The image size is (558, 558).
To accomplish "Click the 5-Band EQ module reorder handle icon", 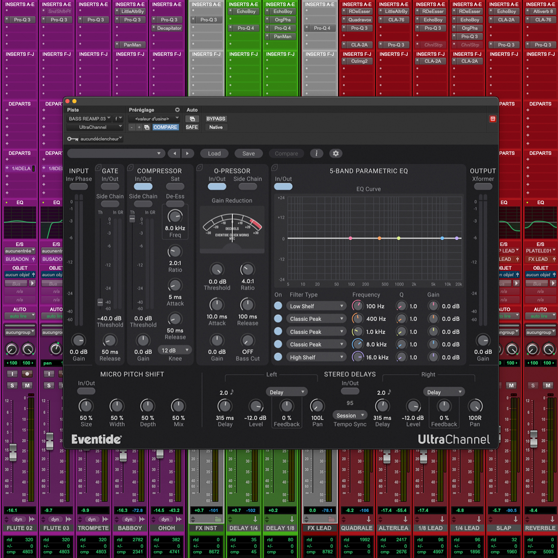I will pos(274,167).
